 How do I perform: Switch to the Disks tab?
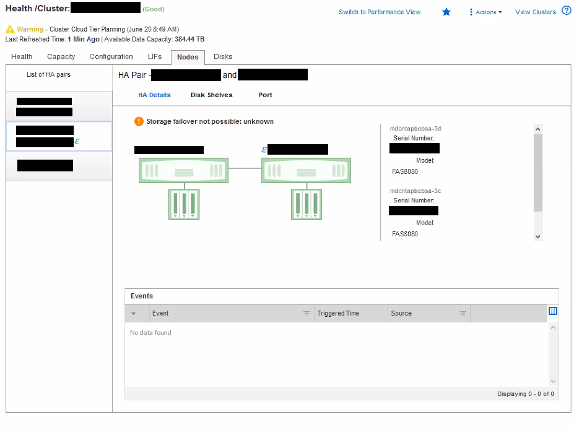click(223, 56)
